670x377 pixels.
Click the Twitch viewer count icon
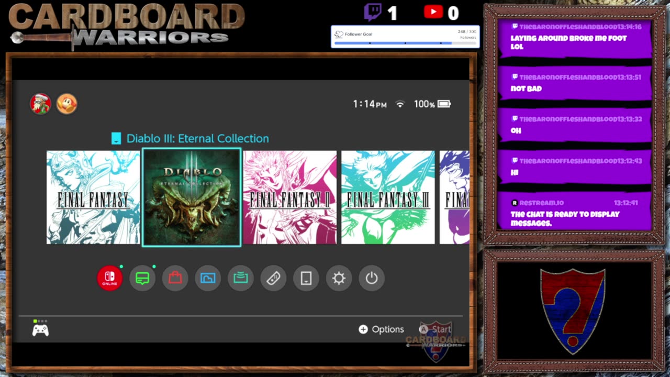coord(373,12)
